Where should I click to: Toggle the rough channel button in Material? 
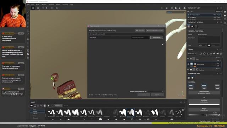[x=217, y=85]
